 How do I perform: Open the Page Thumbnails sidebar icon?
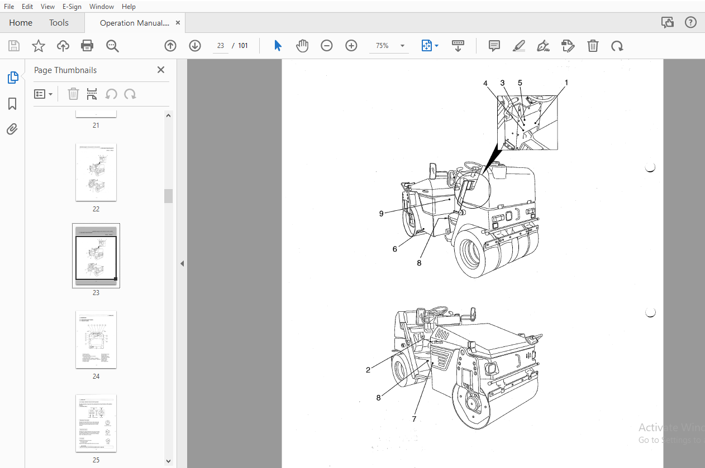pyautogui.click(x=13, y=78)
